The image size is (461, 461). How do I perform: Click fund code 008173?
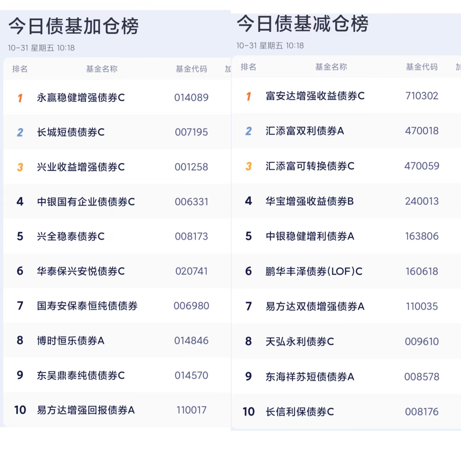[x=191, y=236]
